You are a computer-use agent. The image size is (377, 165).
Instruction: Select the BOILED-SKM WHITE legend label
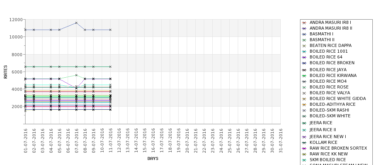[x=330, y=116]
